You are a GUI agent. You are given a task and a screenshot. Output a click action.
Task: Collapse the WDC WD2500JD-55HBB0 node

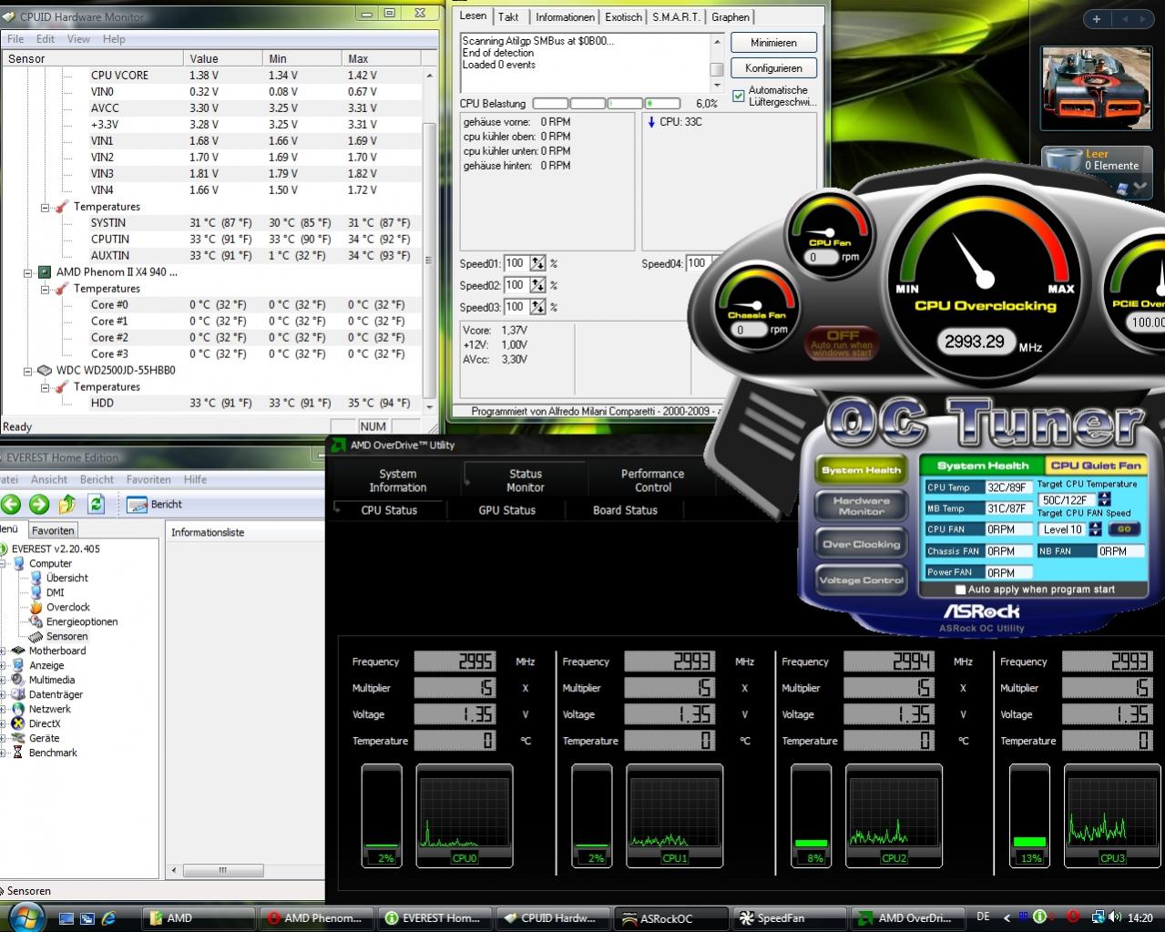26,370
